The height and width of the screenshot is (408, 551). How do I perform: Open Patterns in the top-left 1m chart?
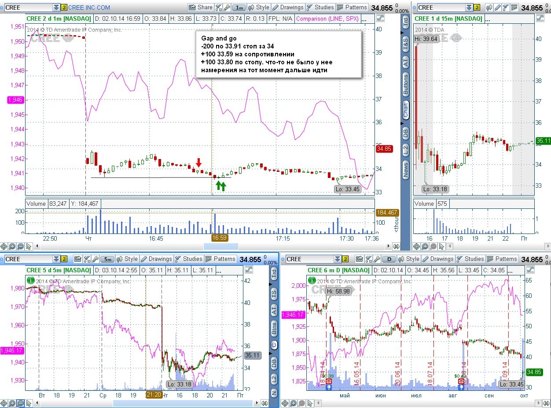pos(353,7)
